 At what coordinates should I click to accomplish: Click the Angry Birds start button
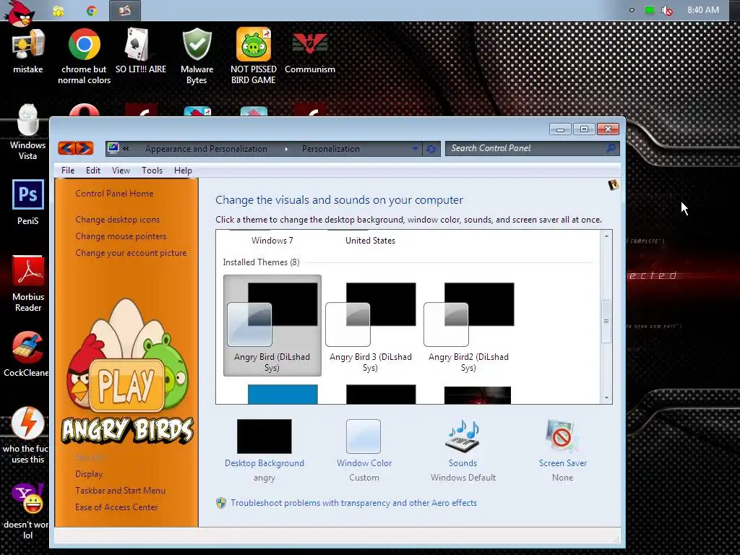[20, 13]
